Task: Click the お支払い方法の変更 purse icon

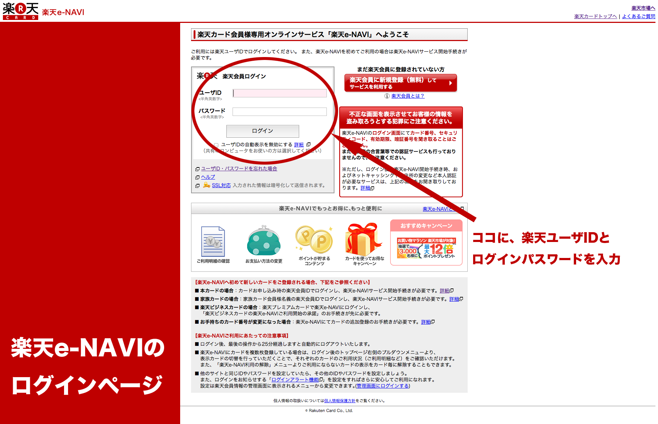Action: pos(264,241)
